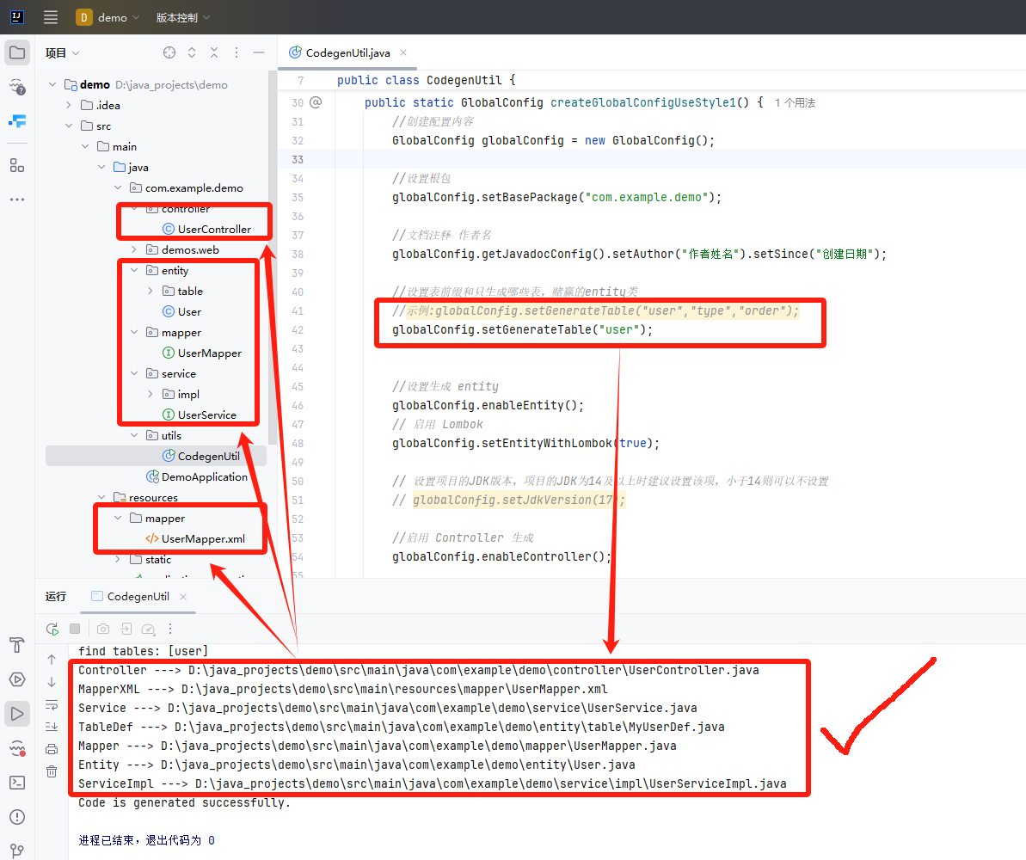Open the Build hammer tool window
The width and height of the screenshot is (1026, 860).
pos(17,645)
